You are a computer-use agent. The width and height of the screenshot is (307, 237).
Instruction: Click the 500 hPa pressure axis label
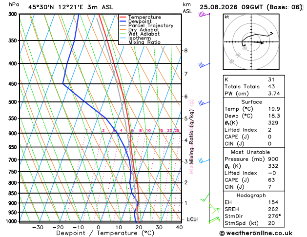[14, 102]
